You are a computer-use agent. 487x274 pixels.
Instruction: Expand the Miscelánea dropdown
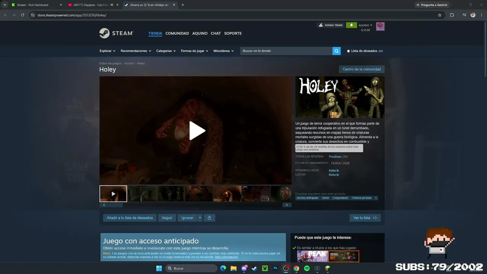coord(224,51)
